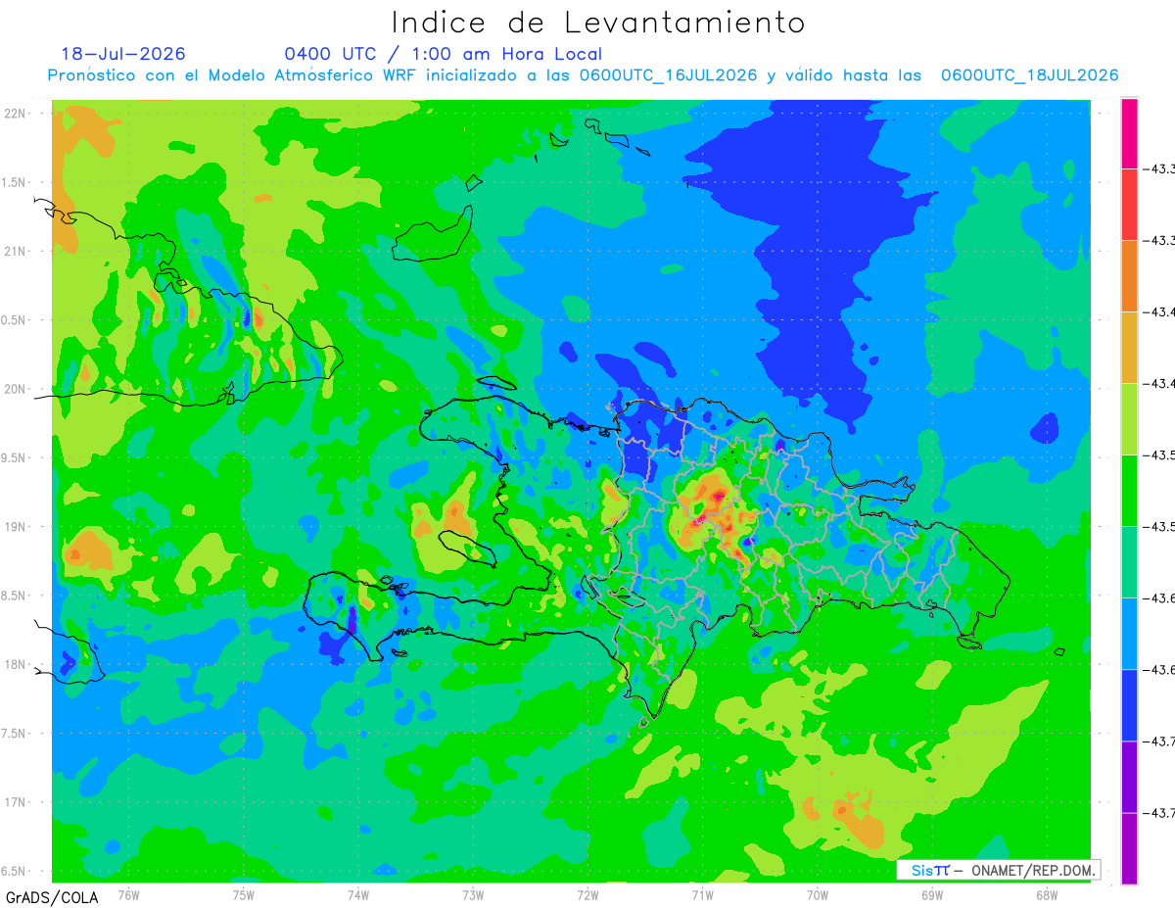Click the '75W' longitude label
Image resolution: width=1175 pixels, height=908 pixels.
(x=244, y=894)
